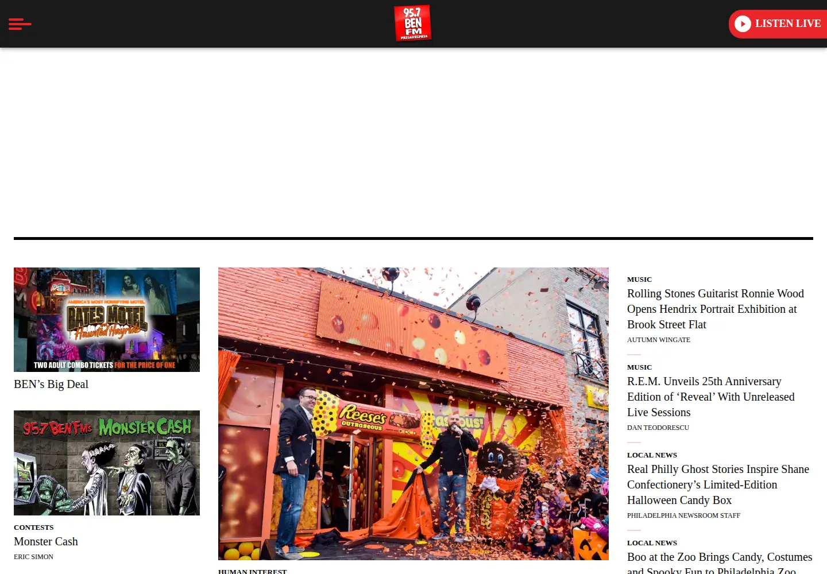Click the Music label above Rolling Stones story
The image size is (827, 574).
(639, 280)
